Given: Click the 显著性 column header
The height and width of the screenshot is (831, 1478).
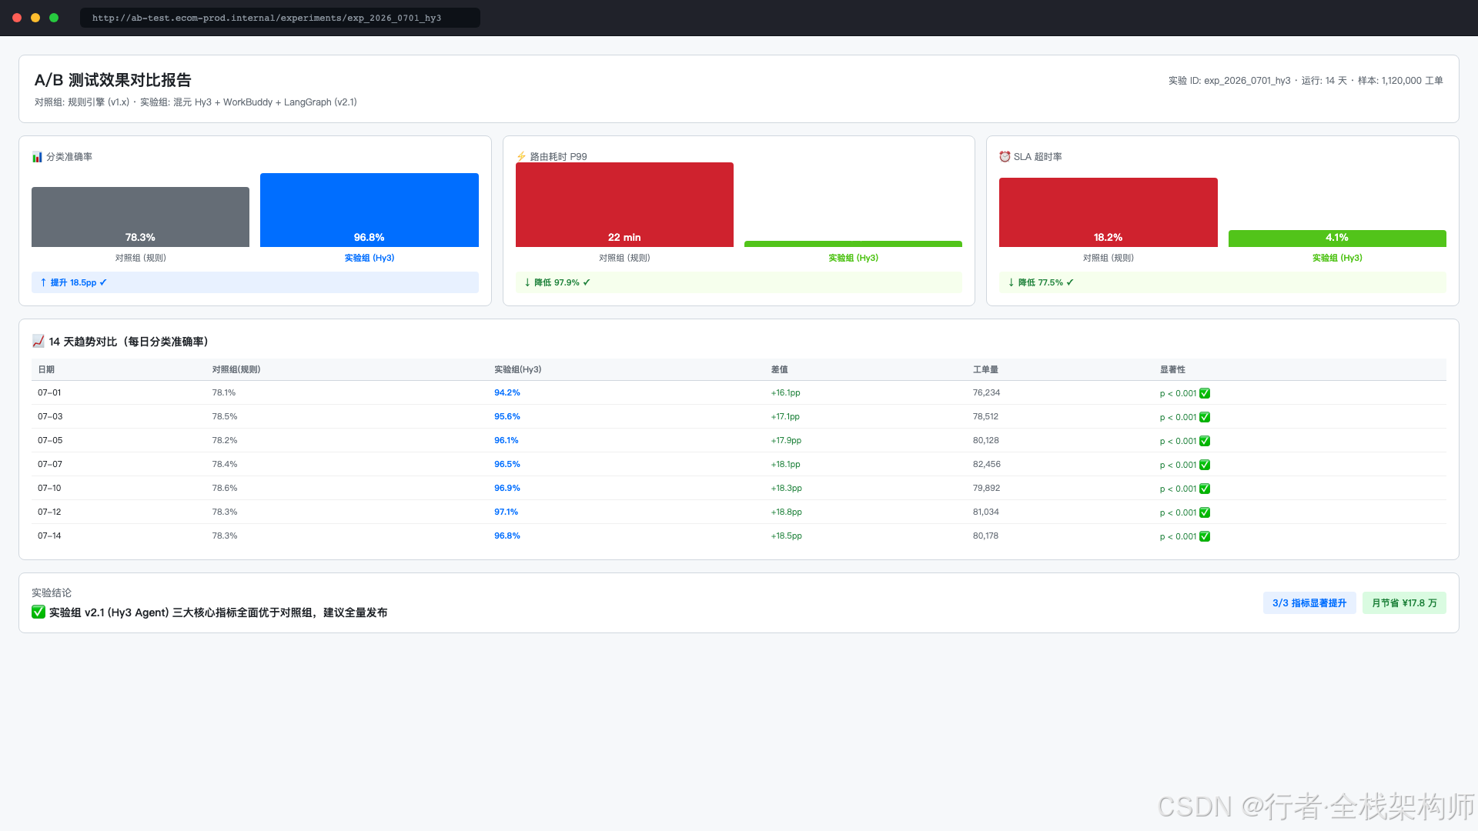Looking at the screenshot, I should [1172, 369].
